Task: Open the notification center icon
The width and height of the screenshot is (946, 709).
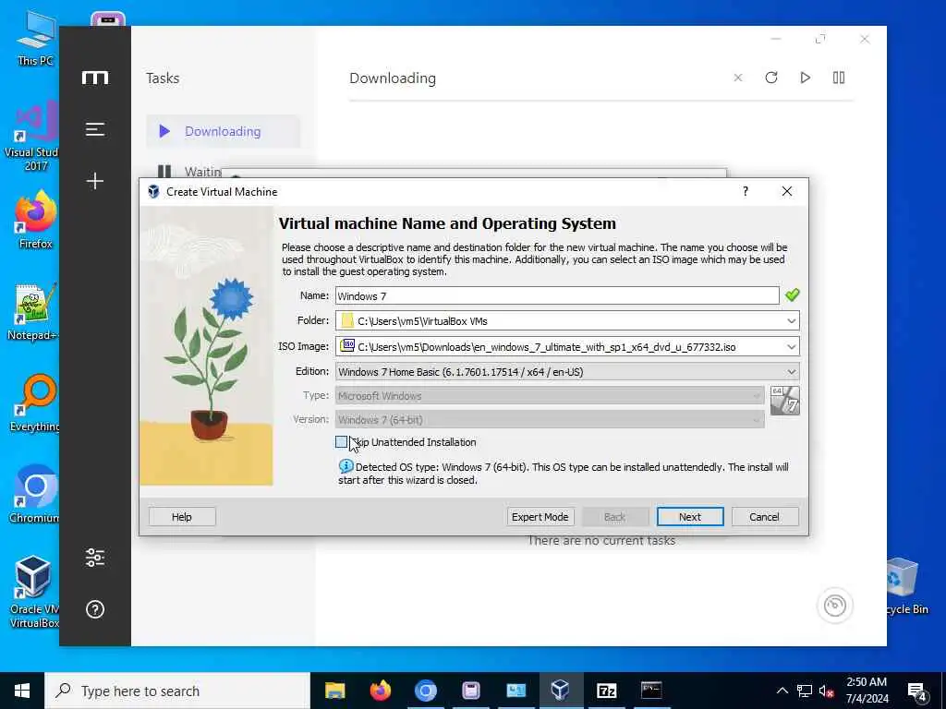Action: pyautogui.click(x=917, y=691)
